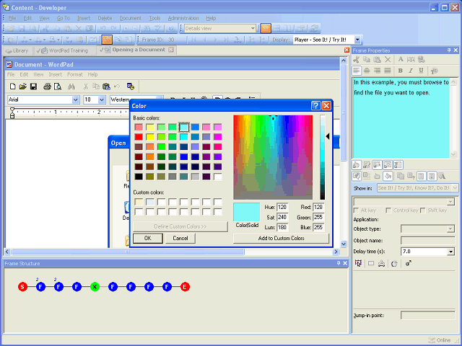Toggle Italic in Frame Properties text toolbar

(411, 71)
